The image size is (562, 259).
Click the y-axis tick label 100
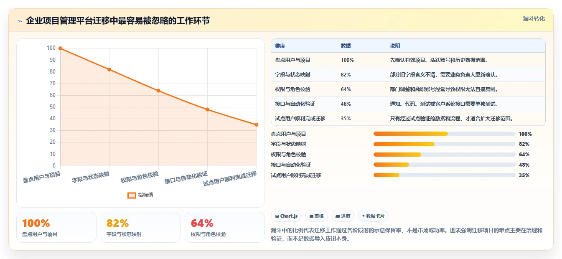pyautogui.click(x=51, y=48)
